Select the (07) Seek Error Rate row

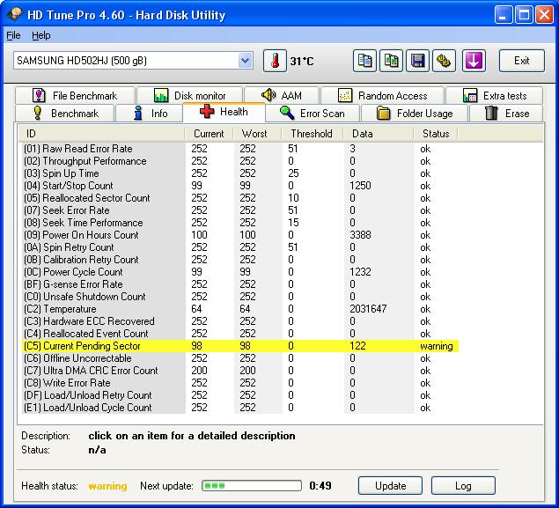[241, 210]
